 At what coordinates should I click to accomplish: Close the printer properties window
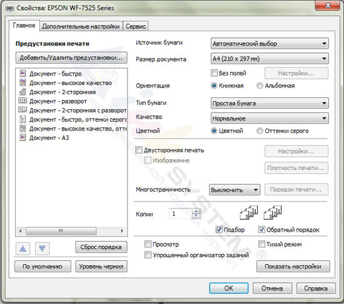point(328,5)
